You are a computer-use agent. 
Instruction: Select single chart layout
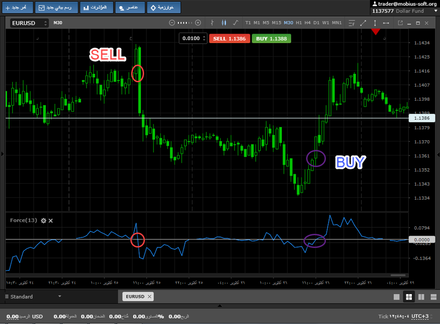point(396,297)
